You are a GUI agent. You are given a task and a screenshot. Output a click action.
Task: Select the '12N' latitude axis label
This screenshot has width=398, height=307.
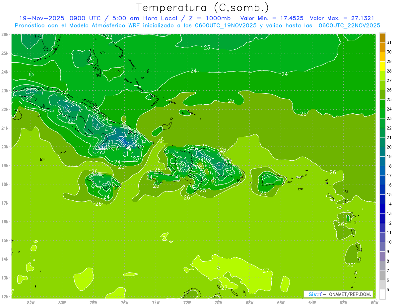5,296
